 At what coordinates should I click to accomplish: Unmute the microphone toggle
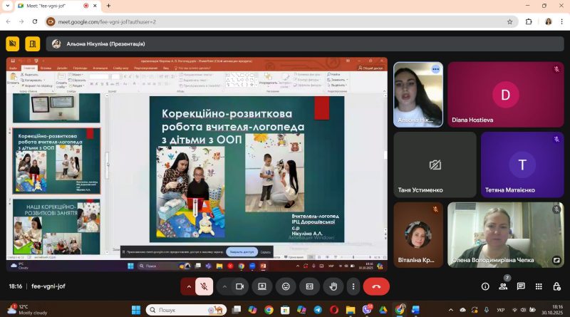coord(204,286)
